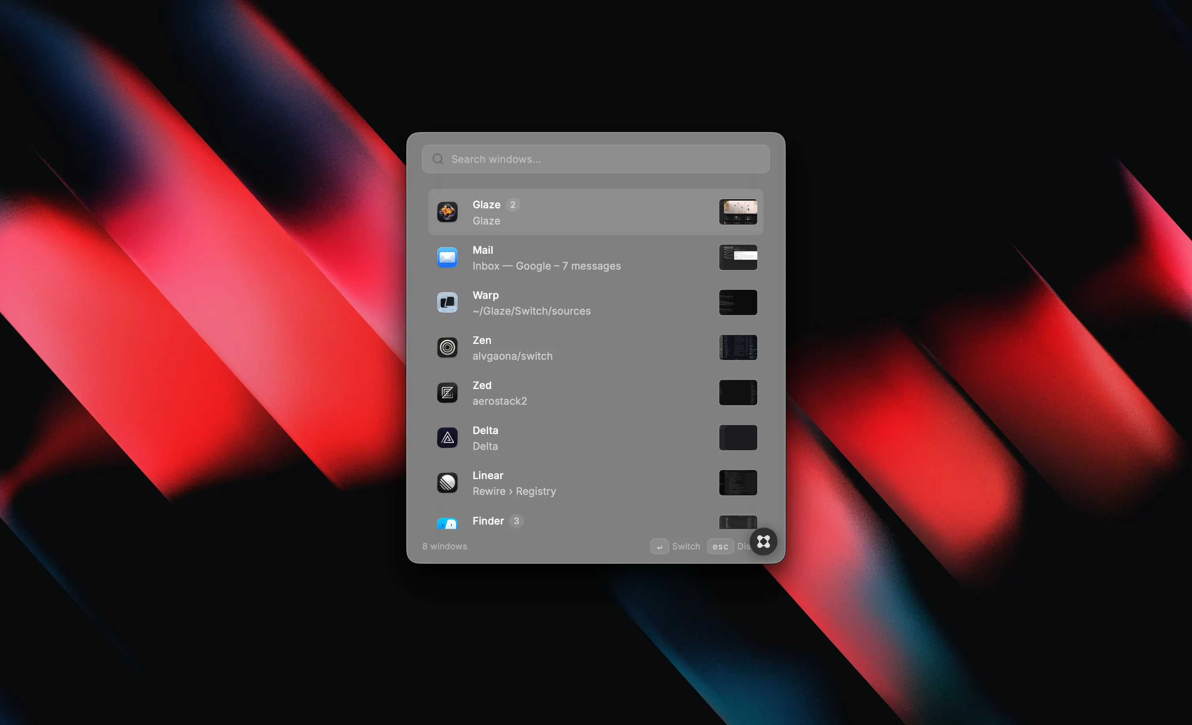Open the Zen window thumbnail
1192x725 pixels.
[738, 347]
